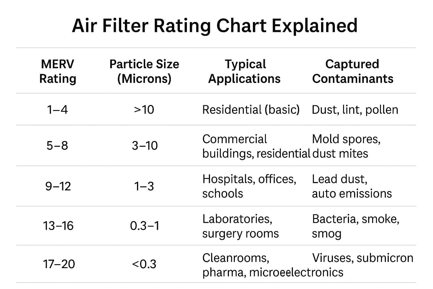Click the 0.3–1 particle size cell

point(145,226)
